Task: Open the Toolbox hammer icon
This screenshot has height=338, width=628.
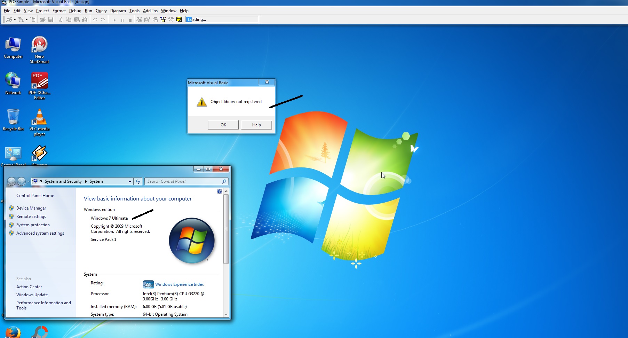Action: (x=171, y=19)
